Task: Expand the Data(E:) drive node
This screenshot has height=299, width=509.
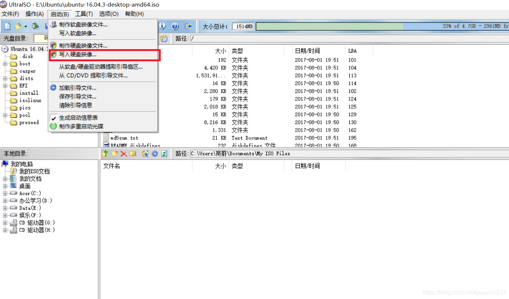Action: tap(5, 208)
